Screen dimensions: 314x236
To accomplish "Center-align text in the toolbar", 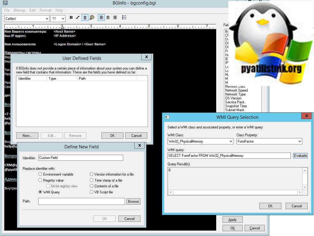I will pos(108,18).
